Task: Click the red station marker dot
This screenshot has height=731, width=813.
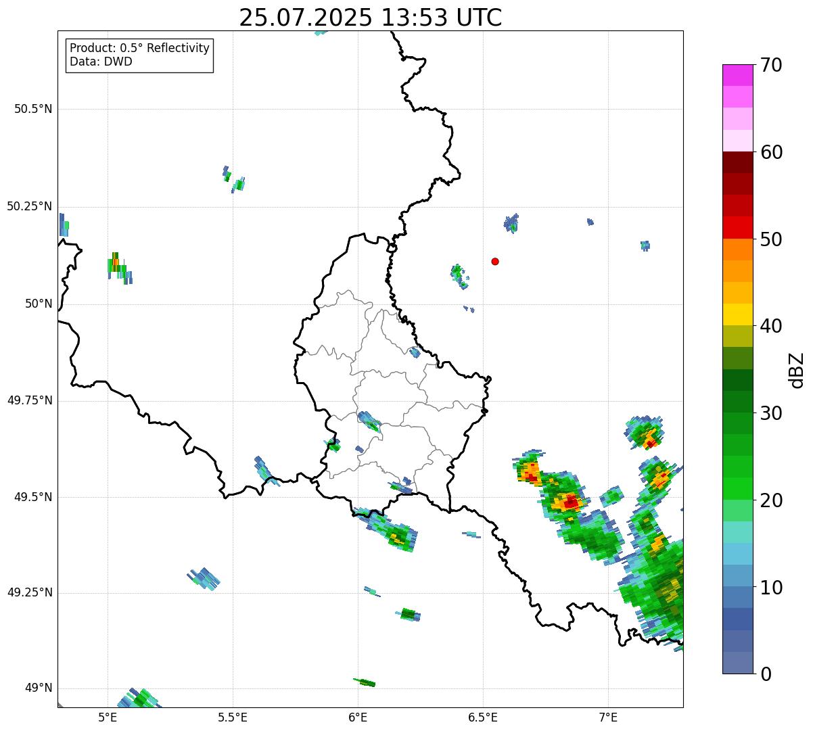Action: point(495,261)
